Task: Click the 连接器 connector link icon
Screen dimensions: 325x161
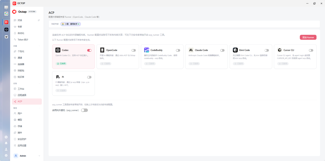Action: pos(15,64)
